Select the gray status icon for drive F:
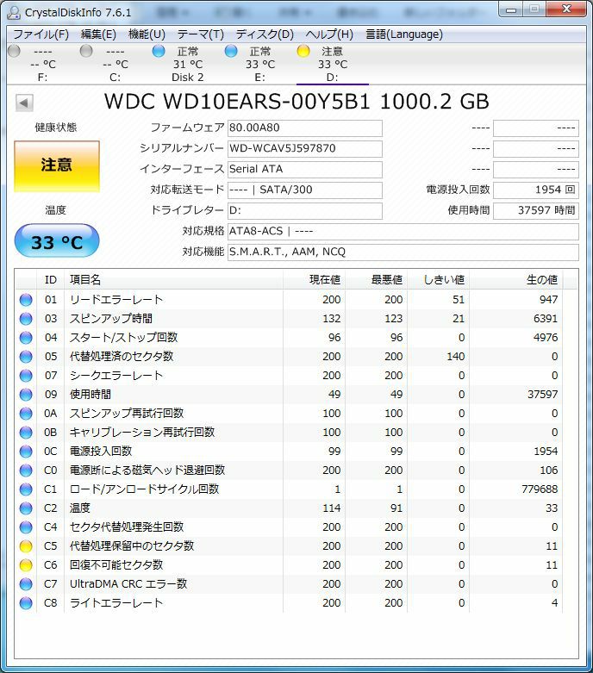 tap(14, 51)
